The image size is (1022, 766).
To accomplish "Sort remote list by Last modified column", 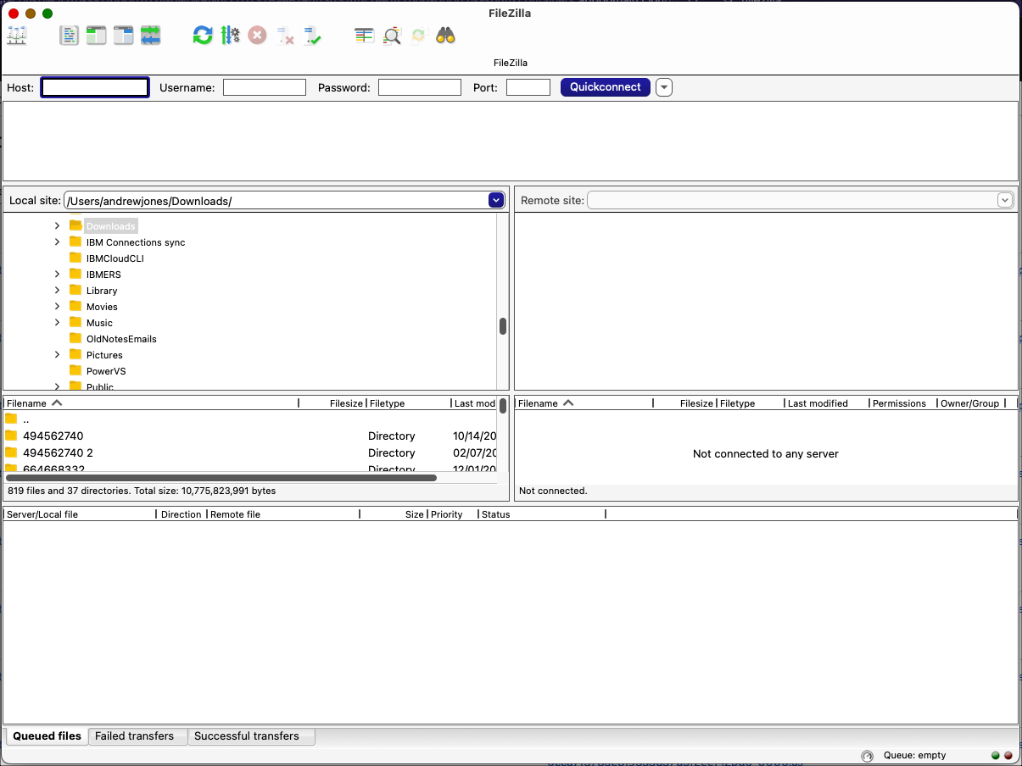I will click(x=827, y=403).
